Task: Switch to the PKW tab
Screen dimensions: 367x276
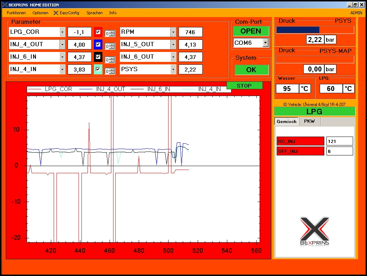Action: tap(309, 121)
